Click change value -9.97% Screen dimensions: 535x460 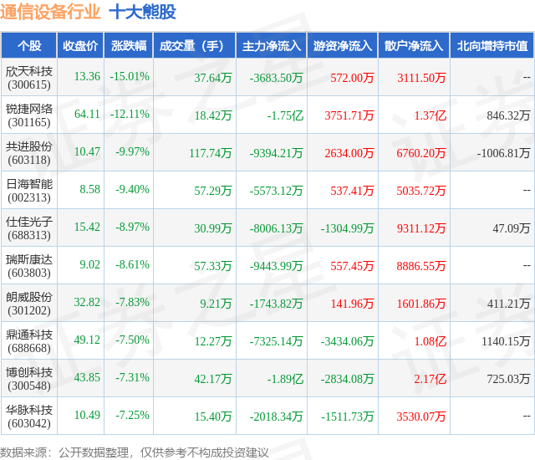(x=132, y=151)
